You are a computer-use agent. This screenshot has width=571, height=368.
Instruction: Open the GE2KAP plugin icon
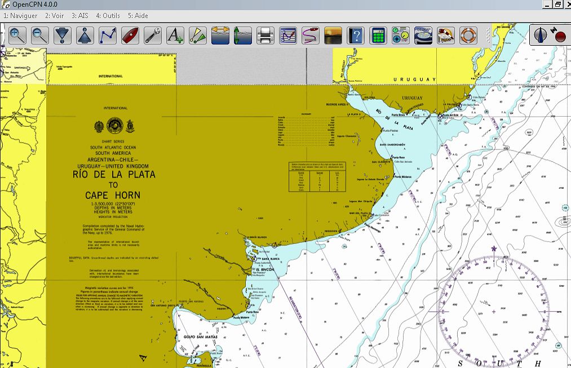tap(423, 36)
